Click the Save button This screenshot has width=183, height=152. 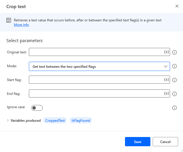point(138,142)
